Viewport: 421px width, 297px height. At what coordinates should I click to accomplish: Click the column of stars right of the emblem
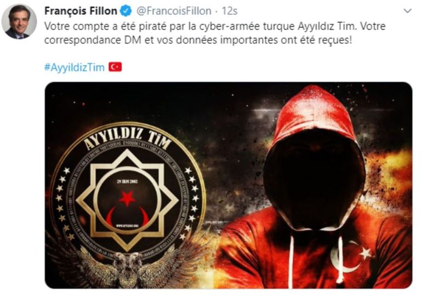pos(191,203)
